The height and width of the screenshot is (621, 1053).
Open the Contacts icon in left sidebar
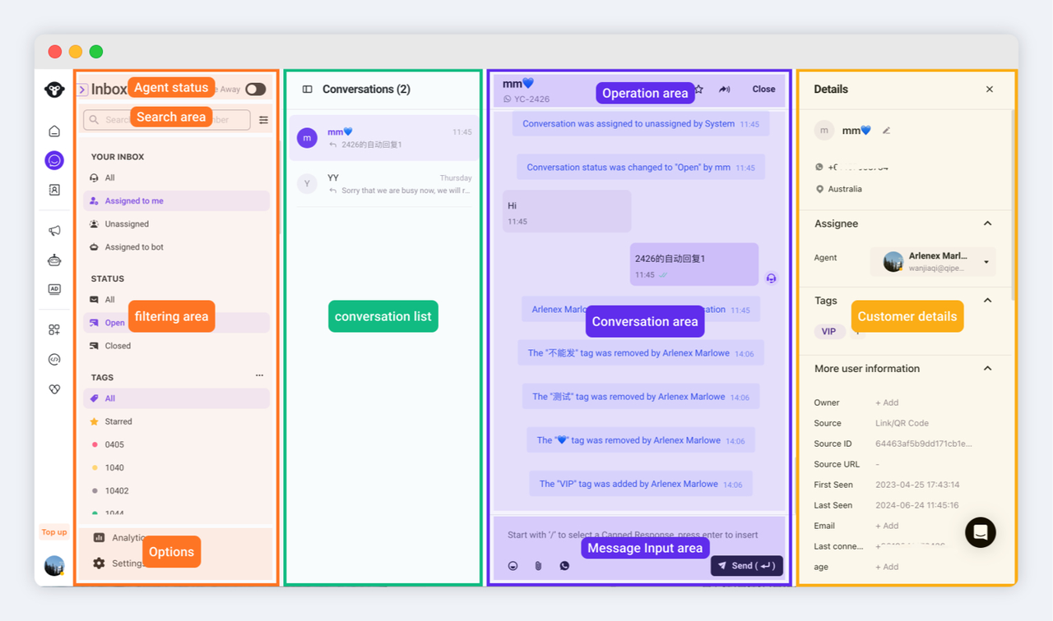[x=54, y=190]
